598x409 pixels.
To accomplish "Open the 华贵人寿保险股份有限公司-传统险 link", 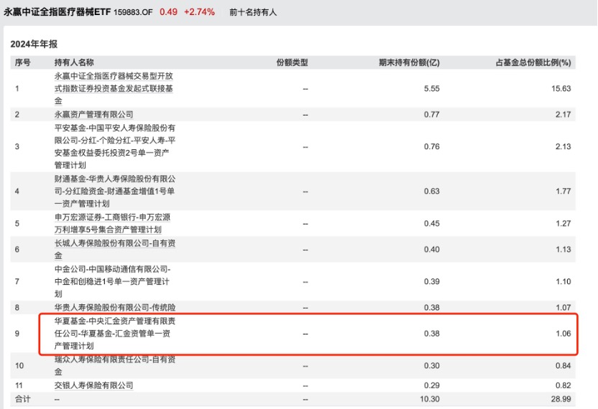I will 115,307.
